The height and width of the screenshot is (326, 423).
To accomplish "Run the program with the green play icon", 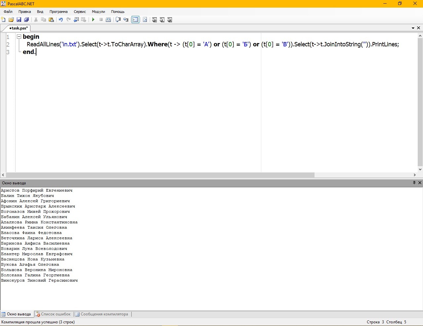I will [93, 20].
